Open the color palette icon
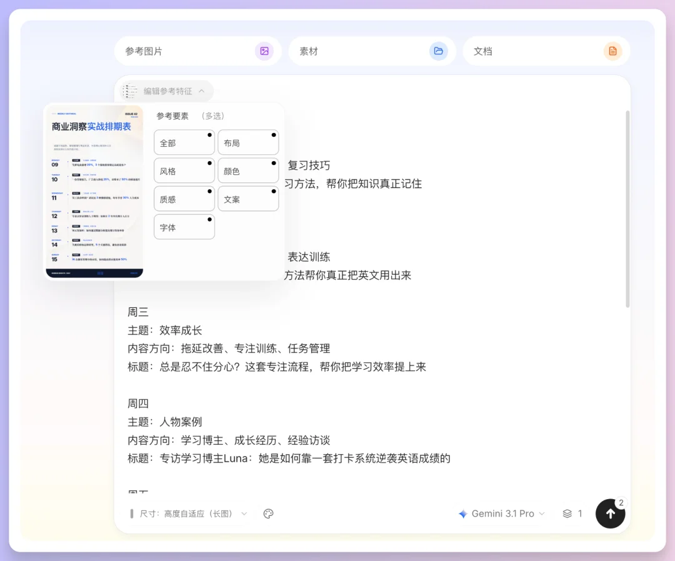The width and height of the screenshot is (675, 561). pyautogui.click(x=268, y=514)
